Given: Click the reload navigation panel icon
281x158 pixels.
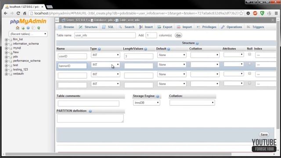Looking at the screenshot, I should pos(39,28).
